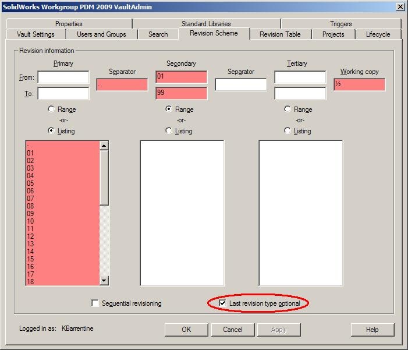Click the Apply button
Image resolution: width=408 pixels, height=350 pixels.
(x=279, y=330)
